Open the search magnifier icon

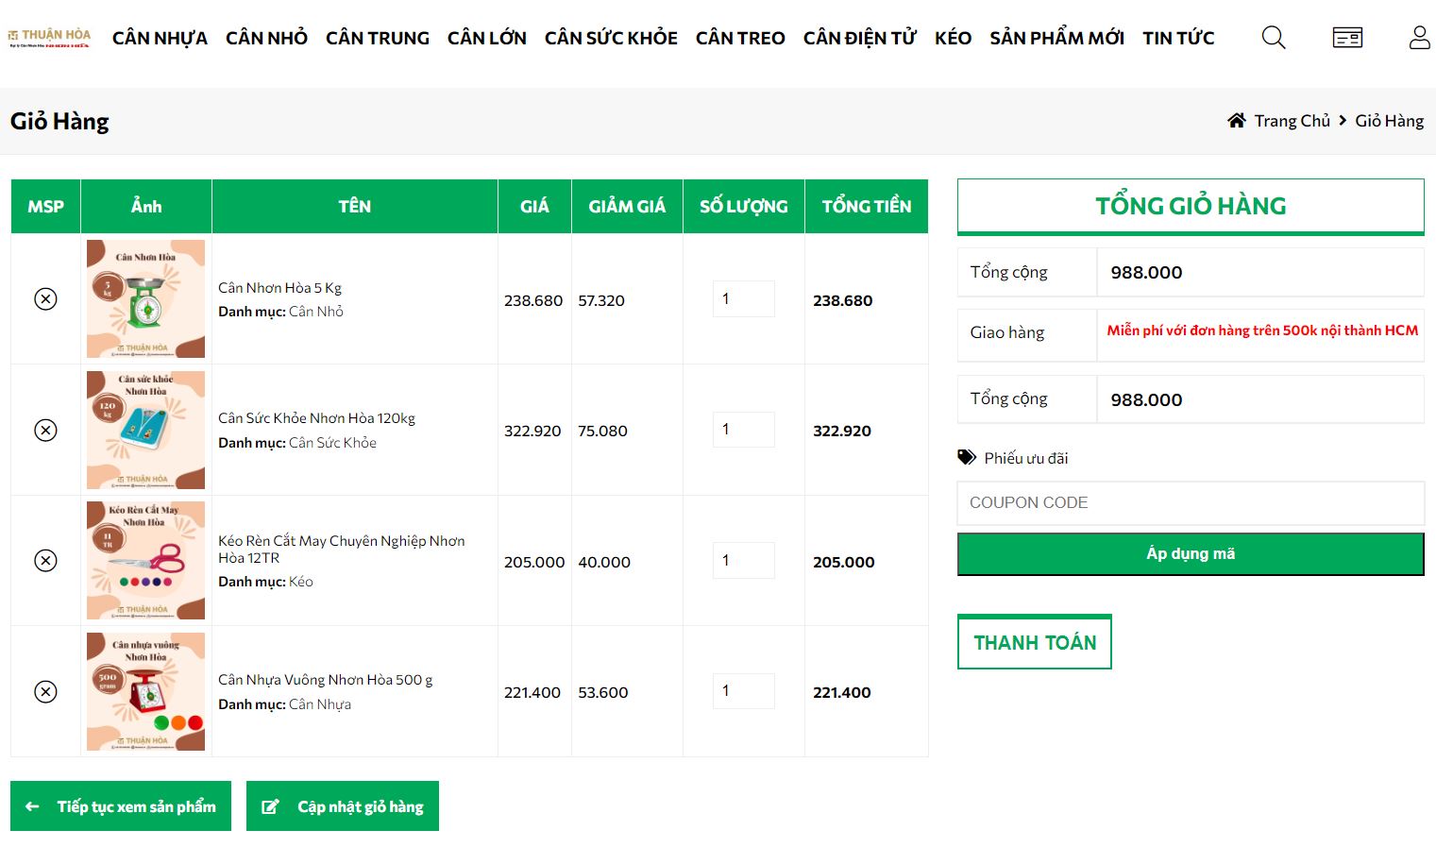point(1274,38)
